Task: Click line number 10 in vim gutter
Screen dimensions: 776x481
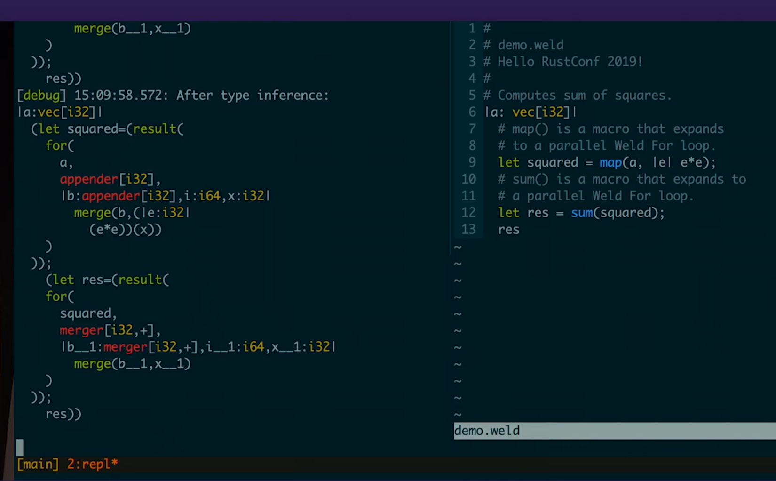Action: pyautogui.click(x=469, y=179)
